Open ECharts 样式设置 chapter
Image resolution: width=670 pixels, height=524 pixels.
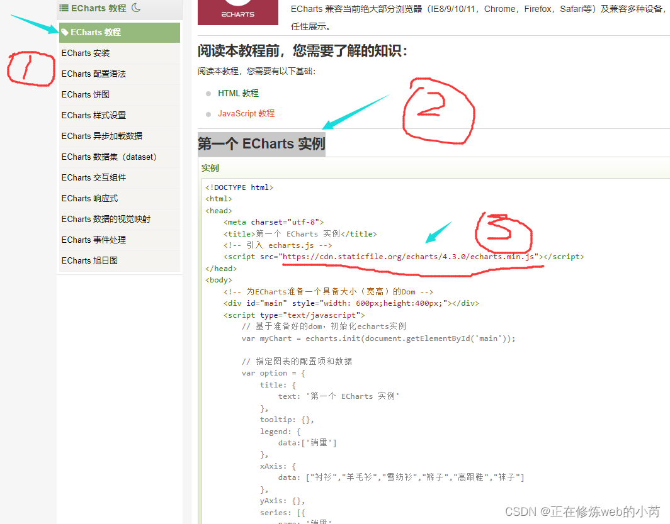pos(119,115)
